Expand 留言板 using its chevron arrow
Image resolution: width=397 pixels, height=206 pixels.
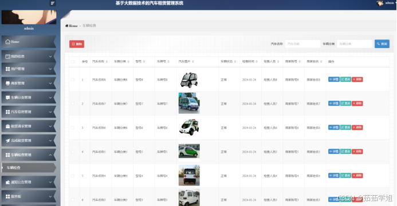click(x=50, y=196)
